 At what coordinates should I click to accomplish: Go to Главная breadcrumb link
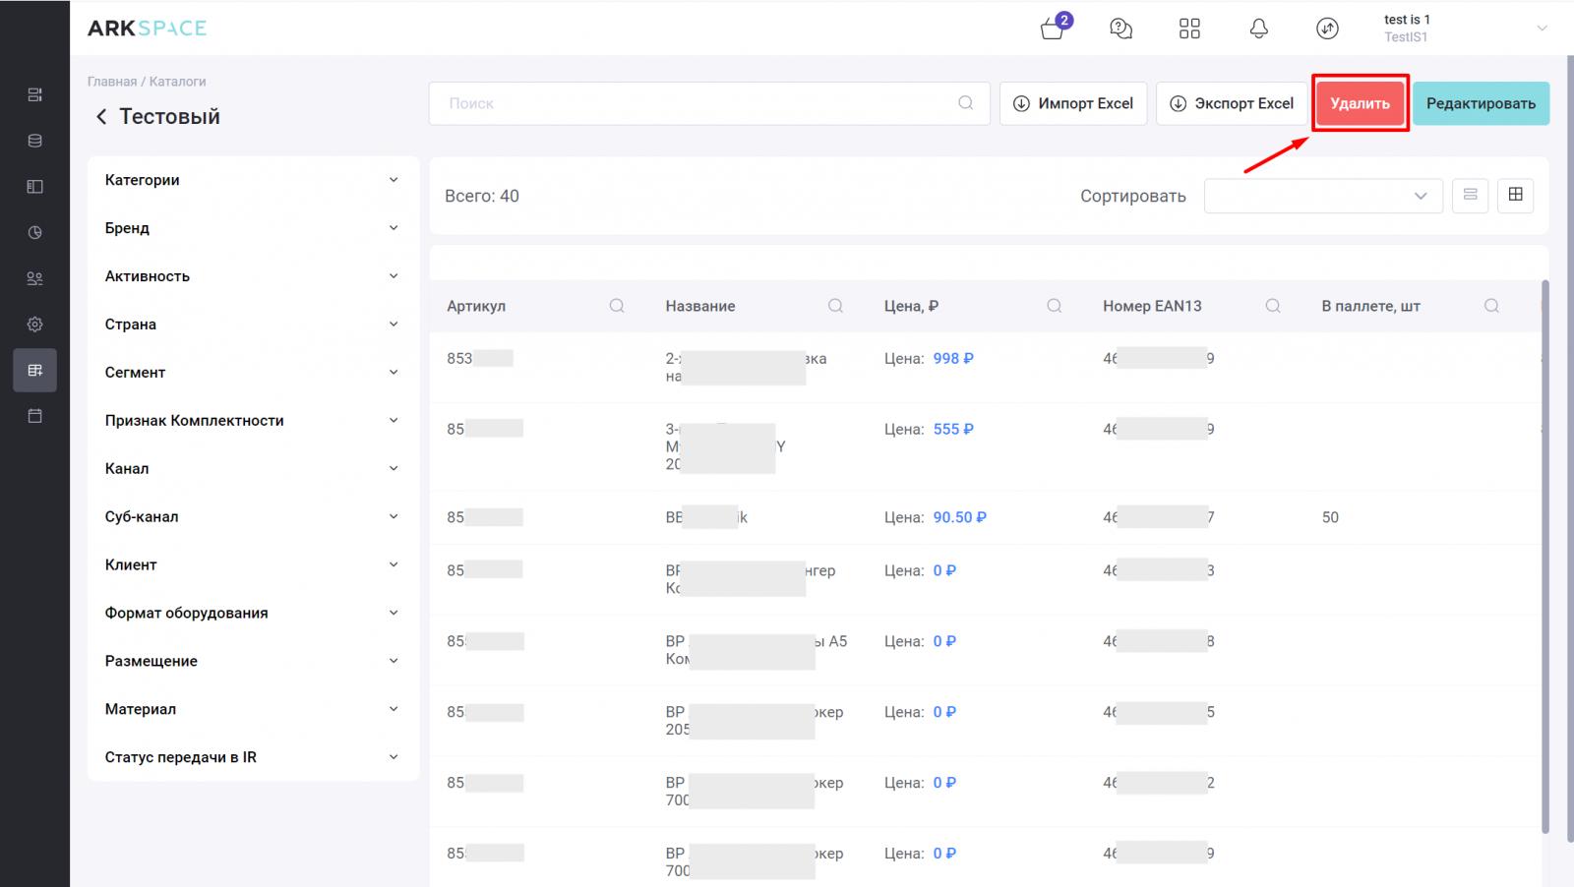coord(111,82)
